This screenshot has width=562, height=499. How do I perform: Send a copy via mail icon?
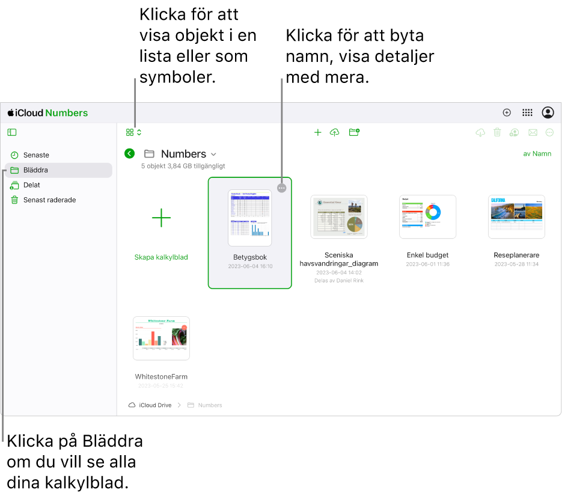[x=533, y=133]
